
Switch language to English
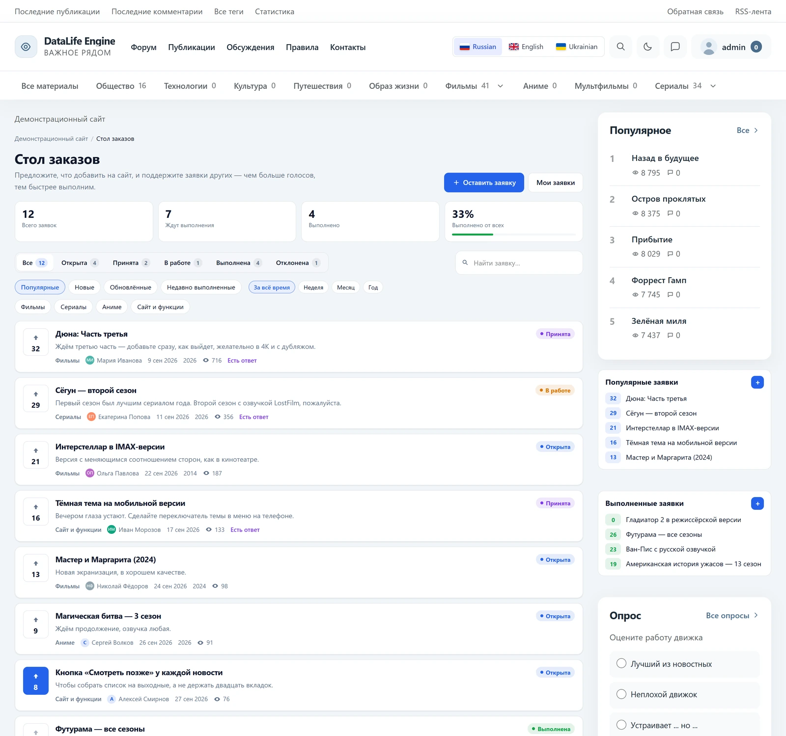(x=526, y=47)
